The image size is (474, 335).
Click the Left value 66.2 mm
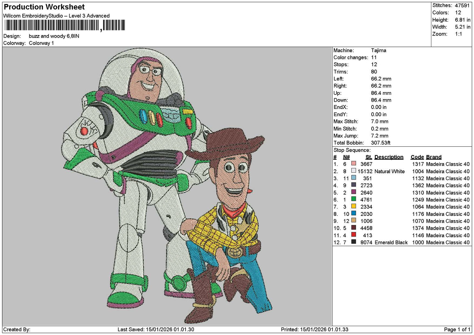point(381,79)
